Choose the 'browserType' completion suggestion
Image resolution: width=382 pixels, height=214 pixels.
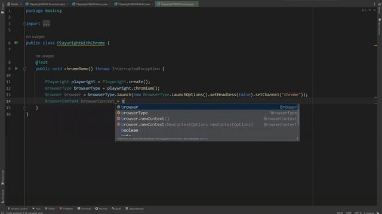click(207, 113)
